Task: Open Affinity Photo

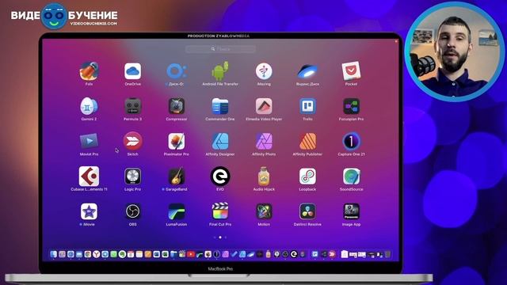Action: point(264,142)
